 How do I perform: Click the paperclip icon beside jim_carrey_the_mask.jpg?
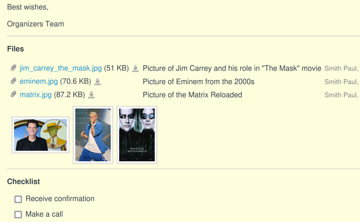coord(14,68)
